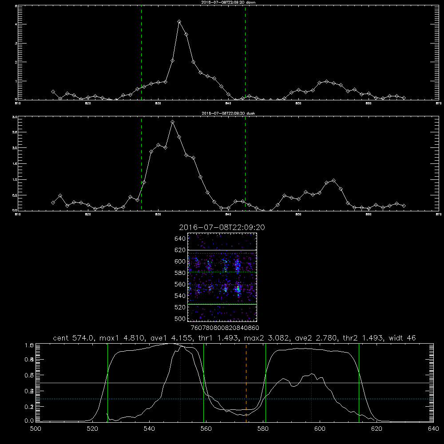444x444 pixels.
Task: Select the orange dashed center line in bottom plot
Action: pos(246,383)
